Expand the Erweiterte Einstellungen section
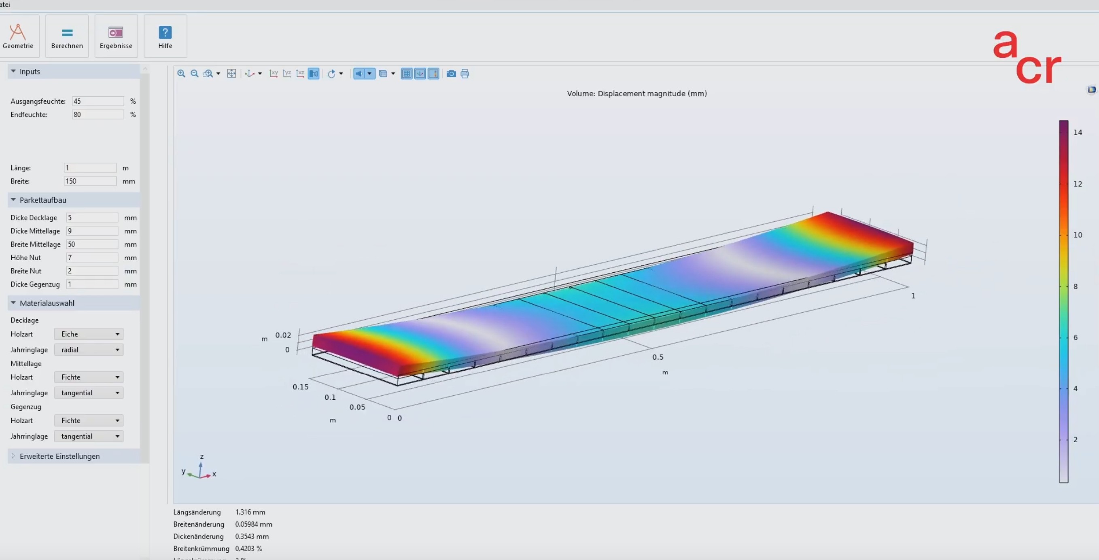Image resolution: width=1099 pixels, height=560 pixels. tap(14, 456)
